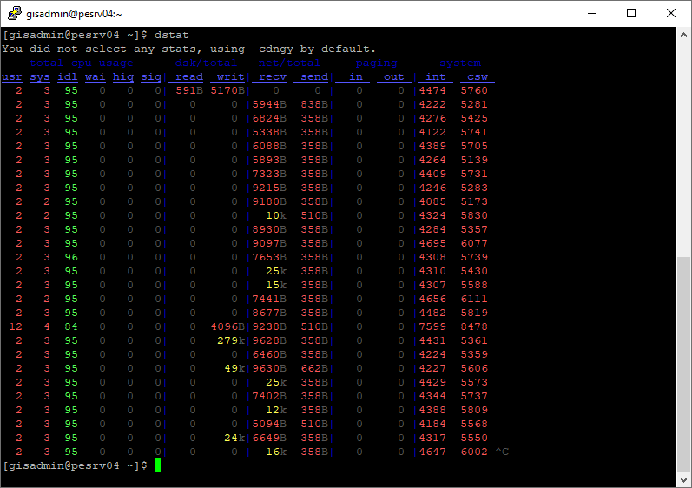
Task: Click the 'system' group header
Action: [x=457, y=63]
